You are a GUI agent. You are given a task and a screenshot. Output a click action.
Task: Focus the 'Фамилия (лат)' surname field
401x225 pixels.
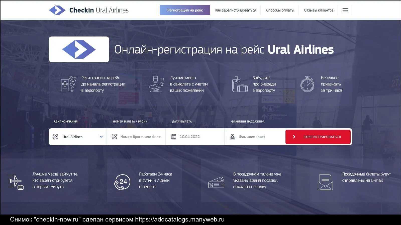click(x=255, y=137)
